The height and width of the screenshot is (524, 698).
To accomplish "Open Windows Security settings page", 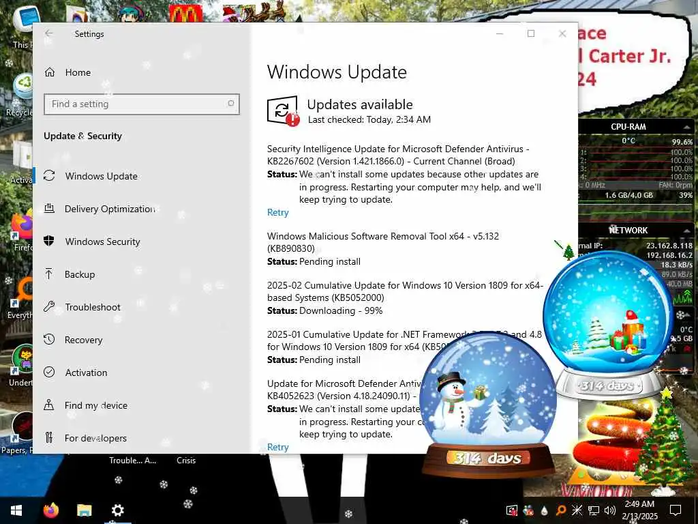I will 102,242.
